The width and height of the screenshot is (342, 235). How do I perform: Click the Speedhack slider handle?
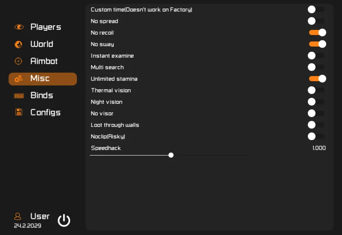coord(171,155)
